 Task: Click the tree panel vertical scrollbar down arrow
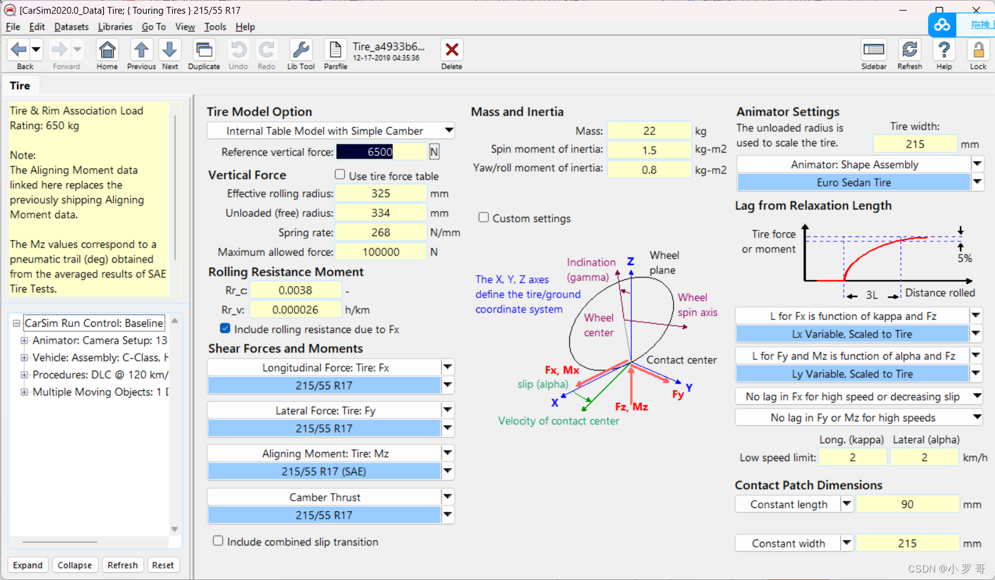pyautogui.click(x=175, y=529)
